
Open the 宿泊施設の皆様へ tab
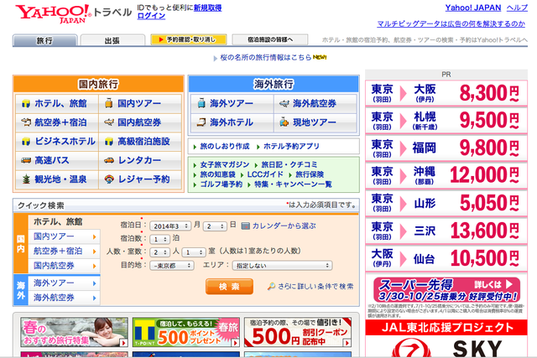tap(270, 39)
